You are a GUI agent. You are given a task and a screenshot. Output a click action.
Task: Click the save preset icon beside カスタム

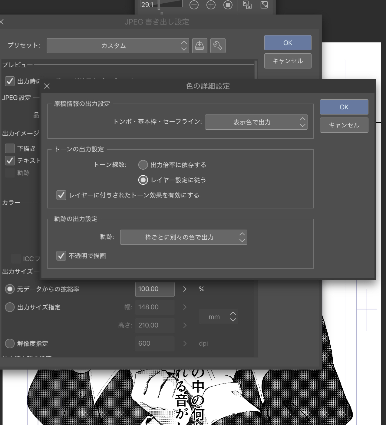(200, 46)
